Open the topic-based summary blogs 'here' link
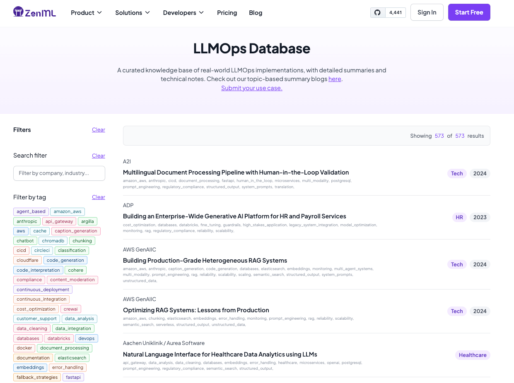Viewport: 514px width, 383px height. coord(335,79)
